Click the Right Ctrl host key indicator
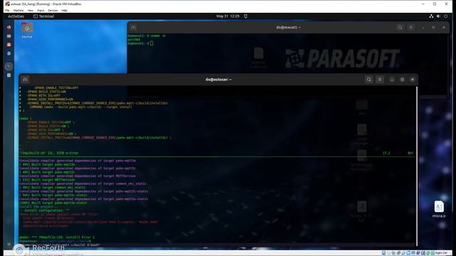 [x=441, y=253]
